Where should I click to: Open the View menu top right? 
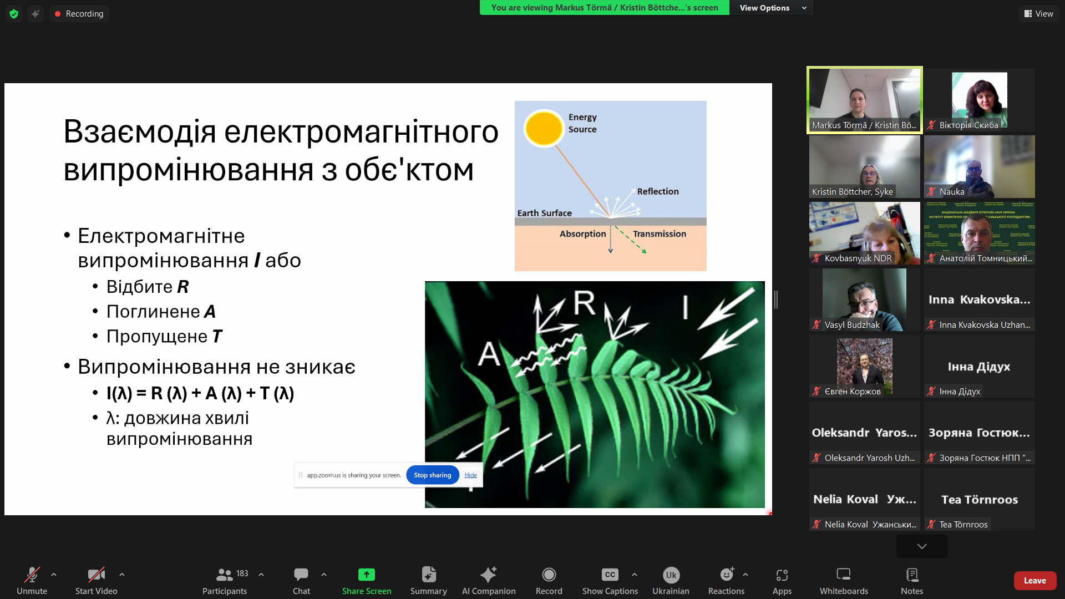(x=1038, y=13)
